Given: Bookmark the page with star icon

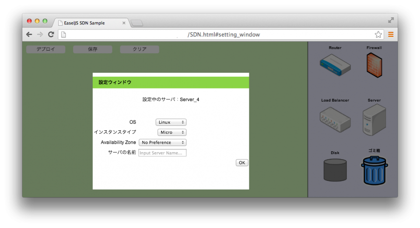Looking at the screenshot, I should (378, 34).
